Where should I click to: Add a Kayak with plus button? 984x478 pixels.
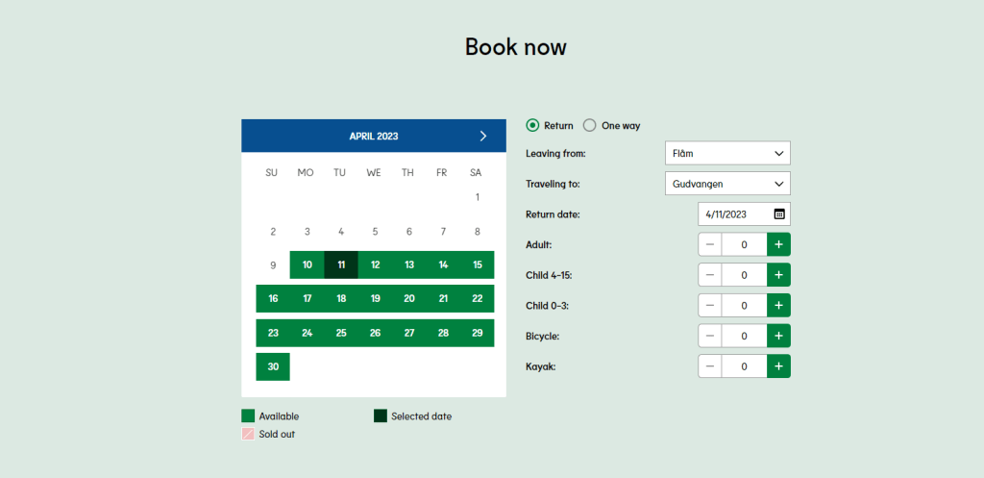pyautogui.click(x=778, y=366)
